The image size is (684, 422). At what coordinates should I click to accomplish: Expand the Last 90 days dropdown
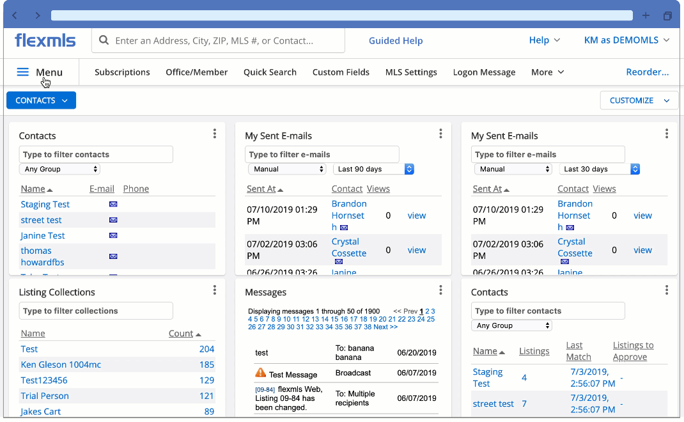tap(373, 169)
